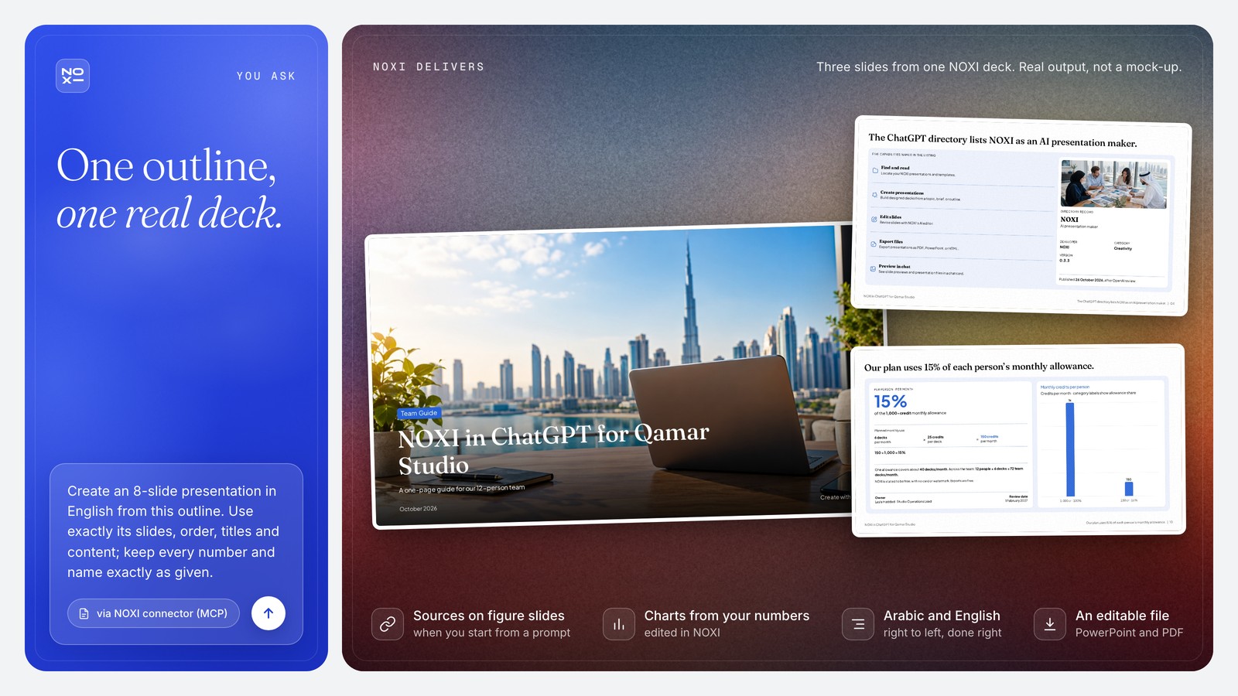
Task: Click the document icon in the connector chip
Action: (84, 613)
